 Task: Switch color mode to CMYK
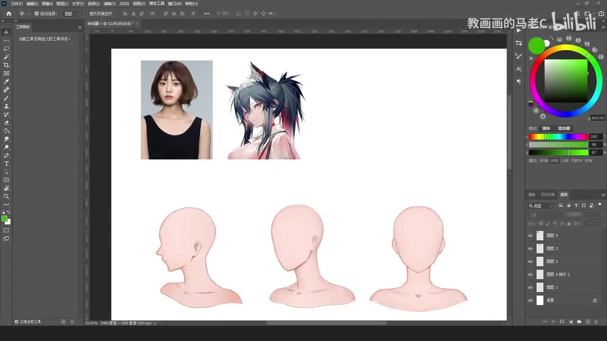click(x=577, y=161)
